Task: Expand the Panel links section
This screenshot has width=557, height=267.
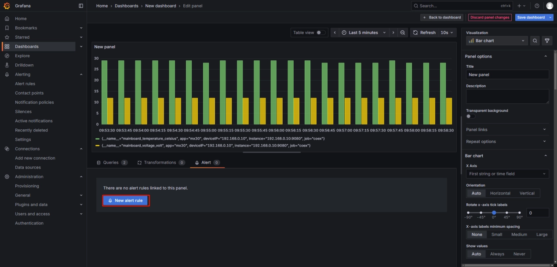Action: coord(507,130)
